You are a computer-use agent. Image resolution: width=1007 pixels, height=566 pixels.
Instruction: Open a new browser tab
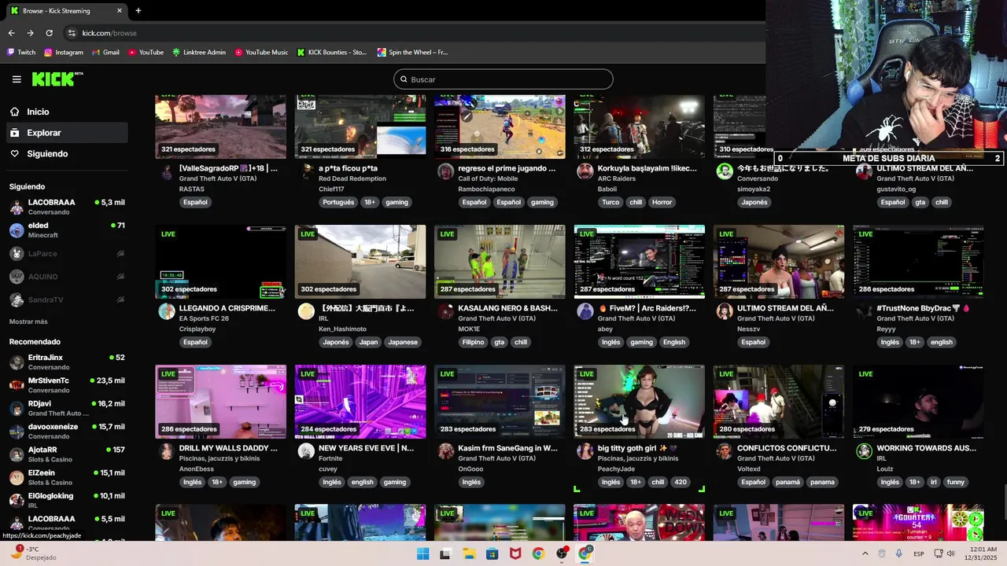pyautogui.click(x=138, y=11)
